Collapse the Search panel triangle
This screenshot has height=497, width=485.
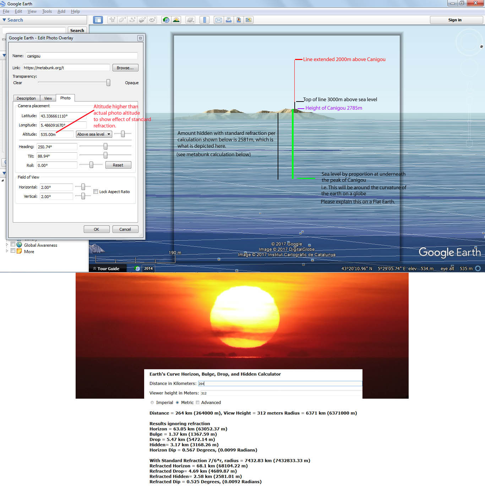pos(4,20)
